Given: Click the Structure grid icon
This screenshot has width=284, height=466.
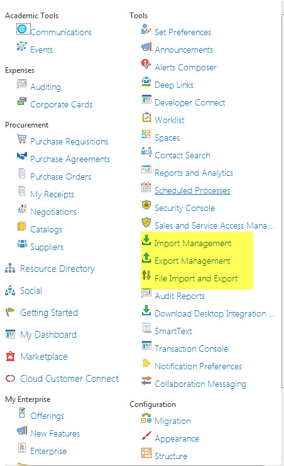Looking at the screenshot, I should click(x=146, y=453).
